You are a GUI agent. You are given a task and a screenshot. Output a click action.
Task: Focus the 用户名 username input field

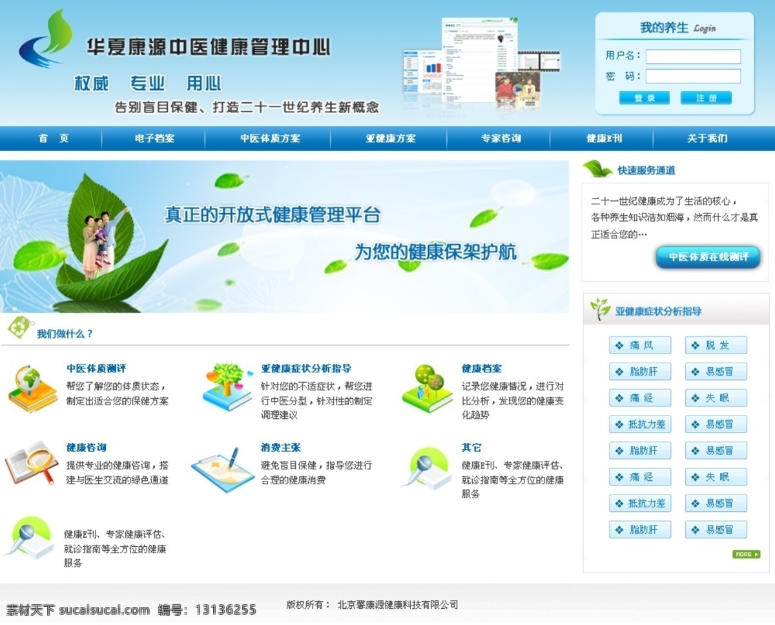click(693, 57)
